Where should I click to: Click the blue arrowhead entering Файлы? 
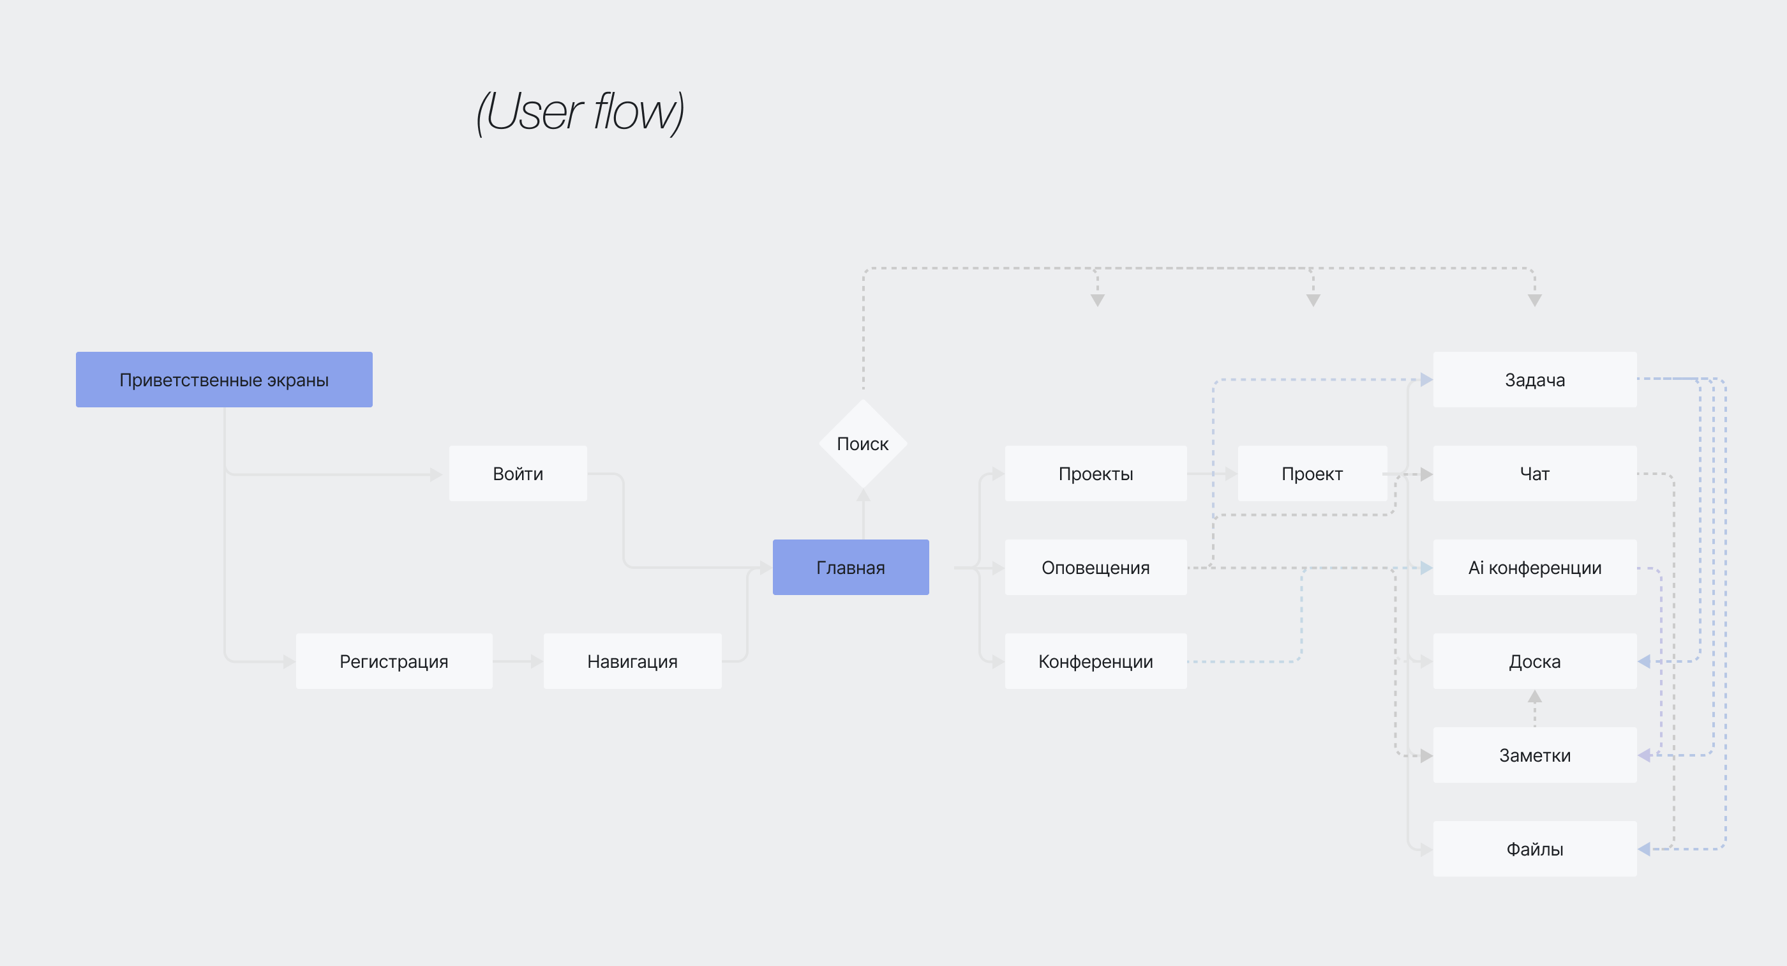tap(1644, 848)
